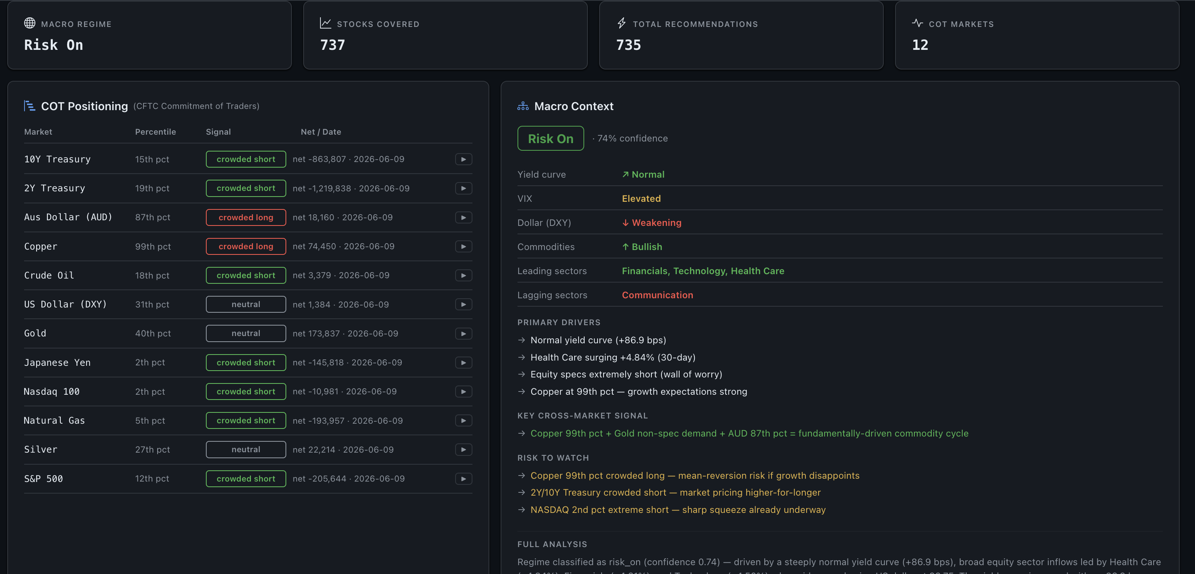Click the Risk On regime badge
The width and height of the screenshot is (1195, 574).
550,138
